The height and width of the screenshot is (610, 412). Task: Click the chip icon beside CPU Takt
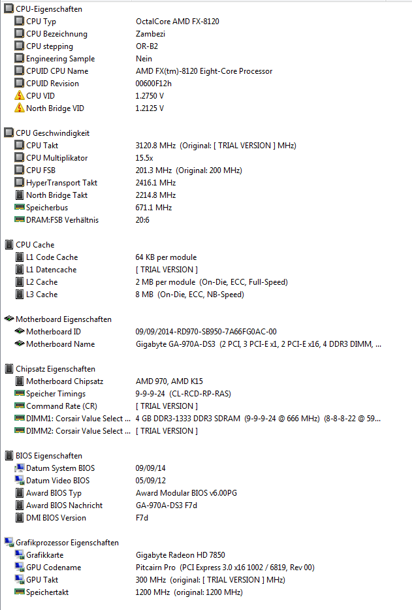coord(20,145)
